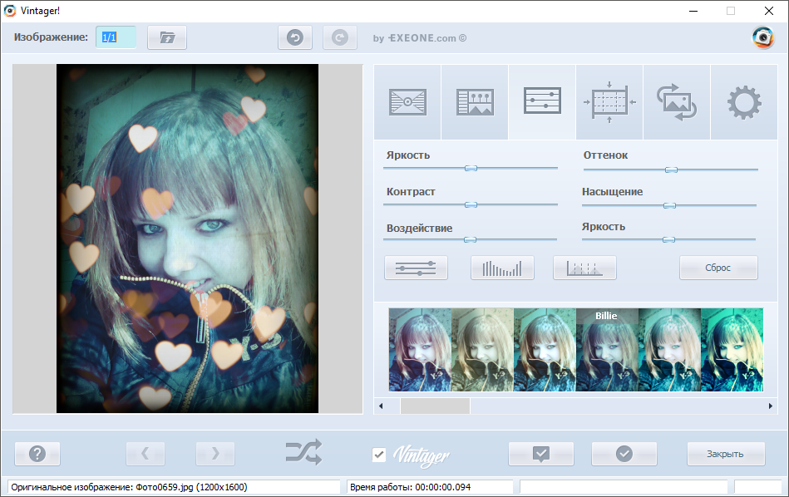Click the Закрыть button
This screenshot has width=789, height=497.
coord(727,454)
